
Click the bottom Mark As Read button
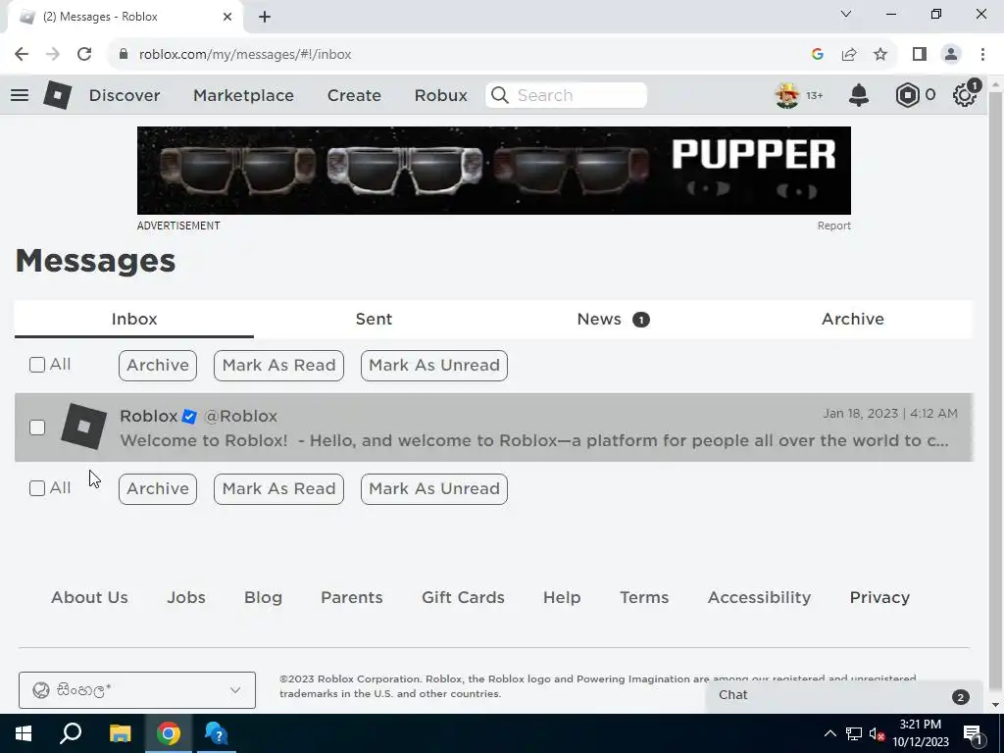(278, 488)
